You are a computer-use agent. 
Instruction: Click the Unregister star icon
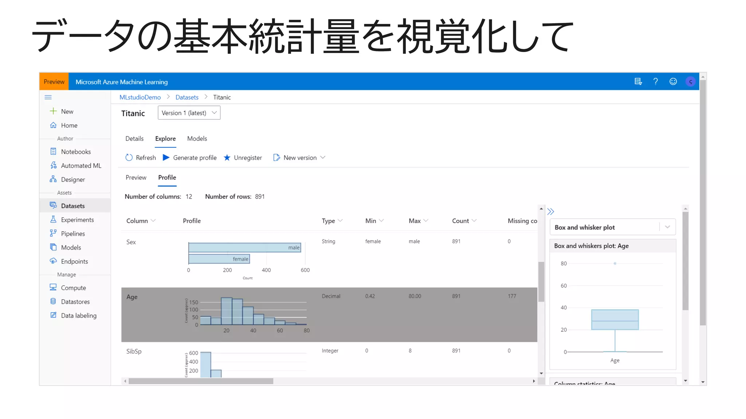point(227,157)
